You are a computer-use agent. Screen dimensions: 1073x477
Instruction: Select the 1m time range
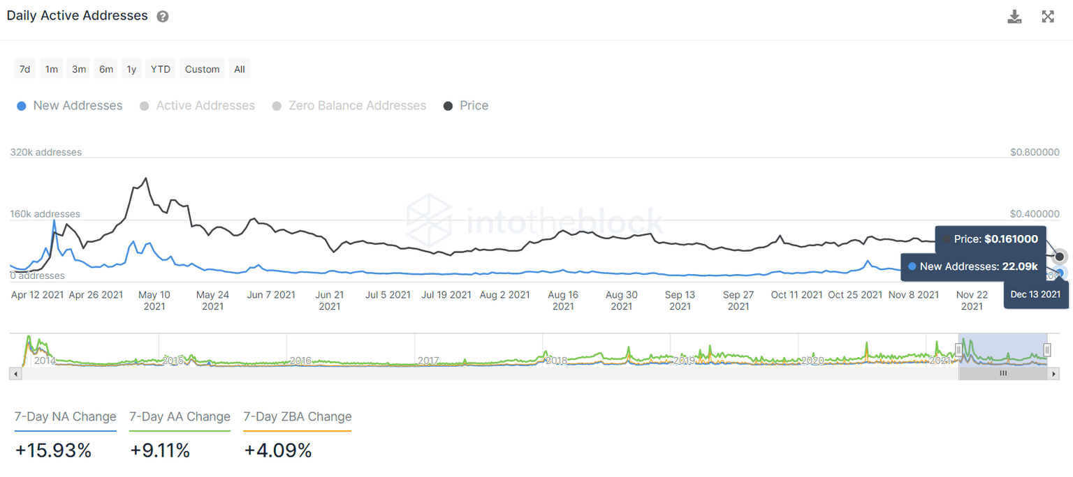(52, 69)
